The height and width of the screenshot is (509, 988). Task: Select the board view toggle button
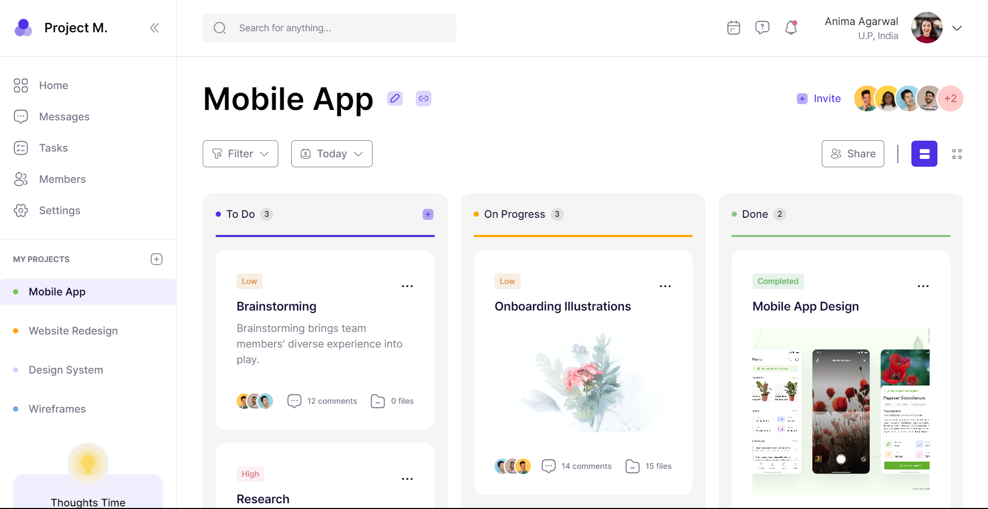point(924,154)
